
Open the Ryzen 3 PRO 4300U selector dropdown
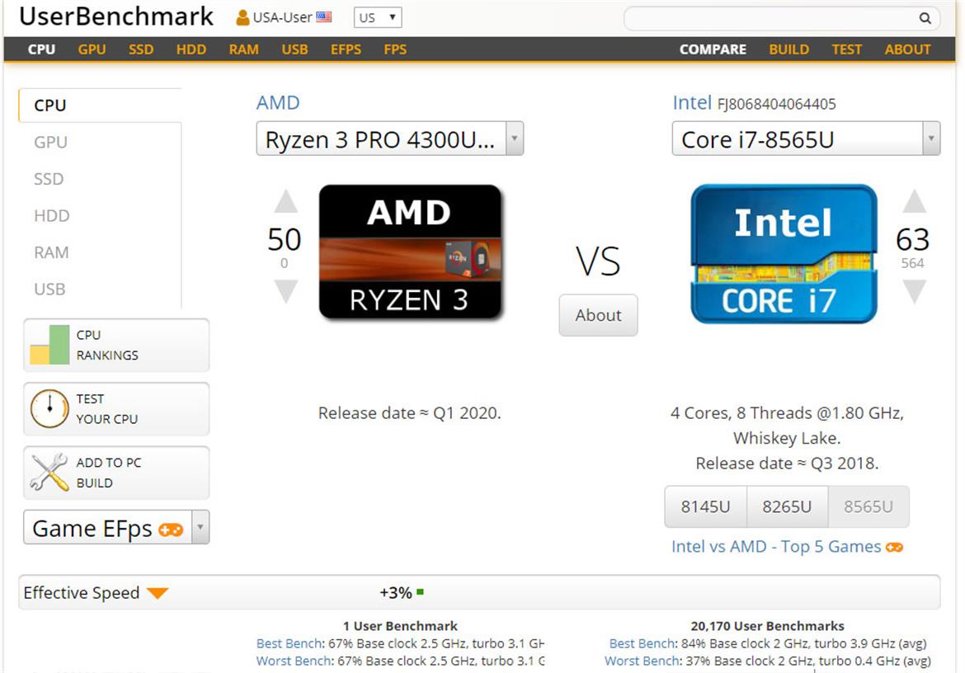389,139
